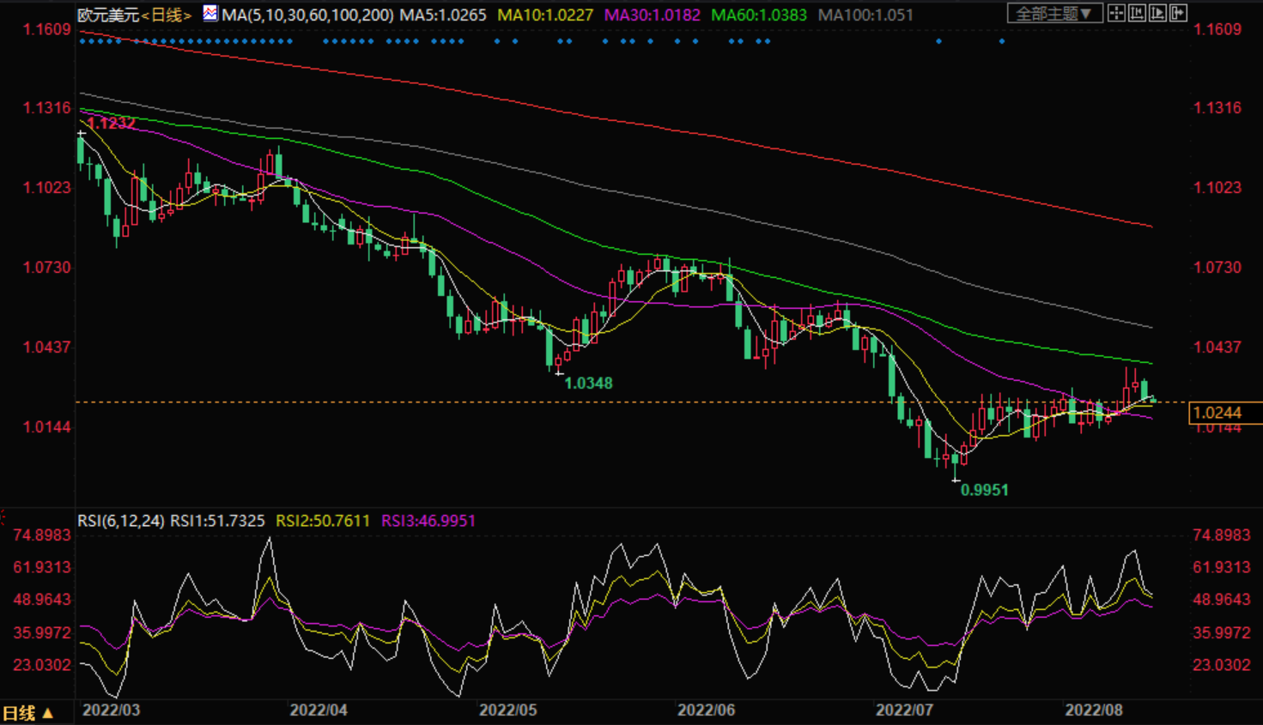Open RSI(6,12,24) indicator settings label
Viewport: 1263px width, 725px height.
coord(121,521)
